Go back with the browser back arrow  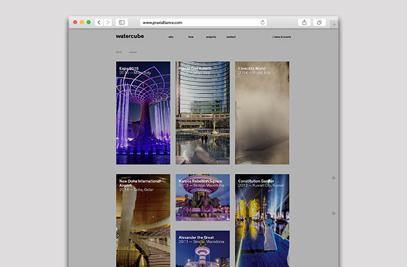tap(99, 22)
